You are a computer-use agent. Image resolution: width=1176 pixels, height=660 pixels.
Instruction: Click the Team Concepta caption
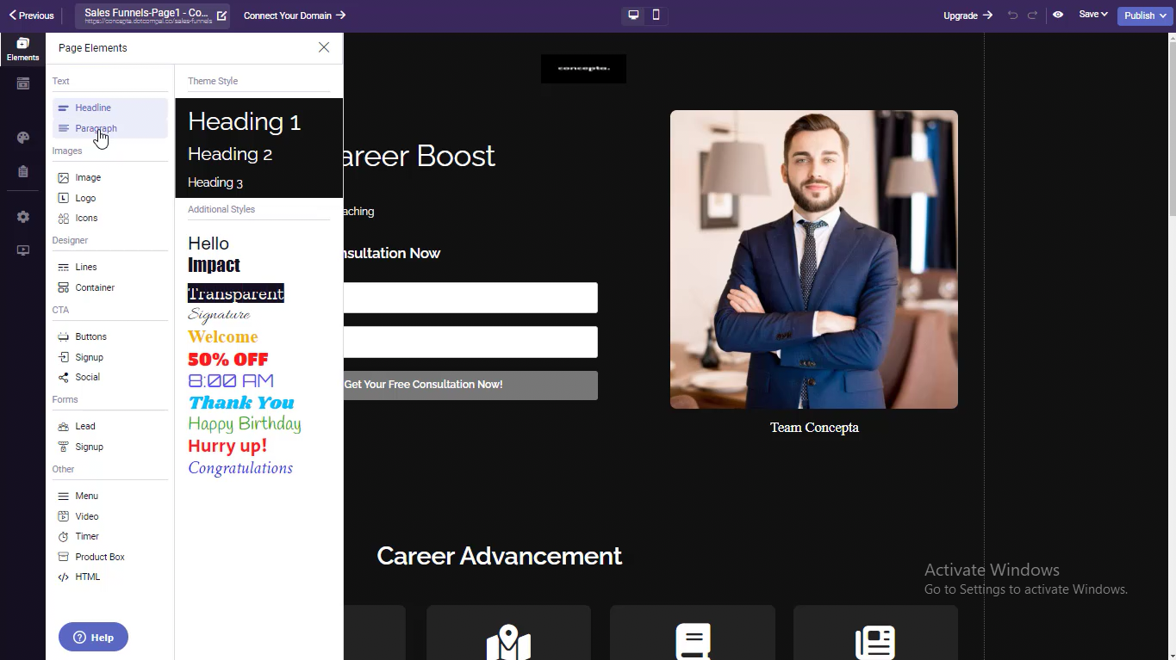(x=814, y=427)
